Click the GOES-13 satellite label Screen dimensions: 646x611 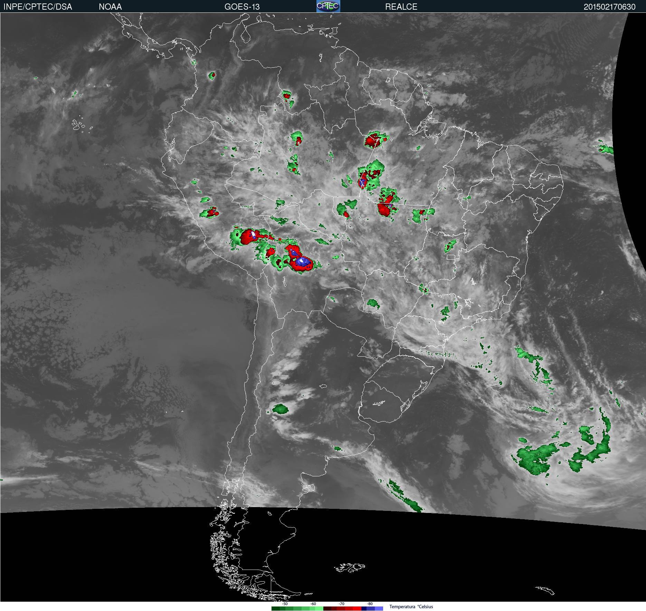[242, 7]
